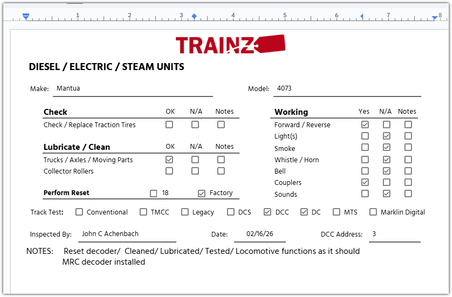
Task: Tick Notes for Trucks / Axles / Moving Parts
Action: pos(221,160)
